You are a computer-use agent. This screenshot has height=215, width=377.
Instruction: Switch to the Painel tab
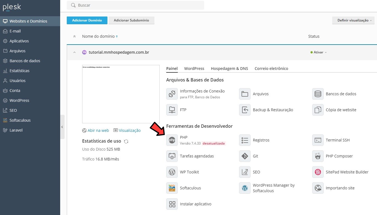point(172,69)
